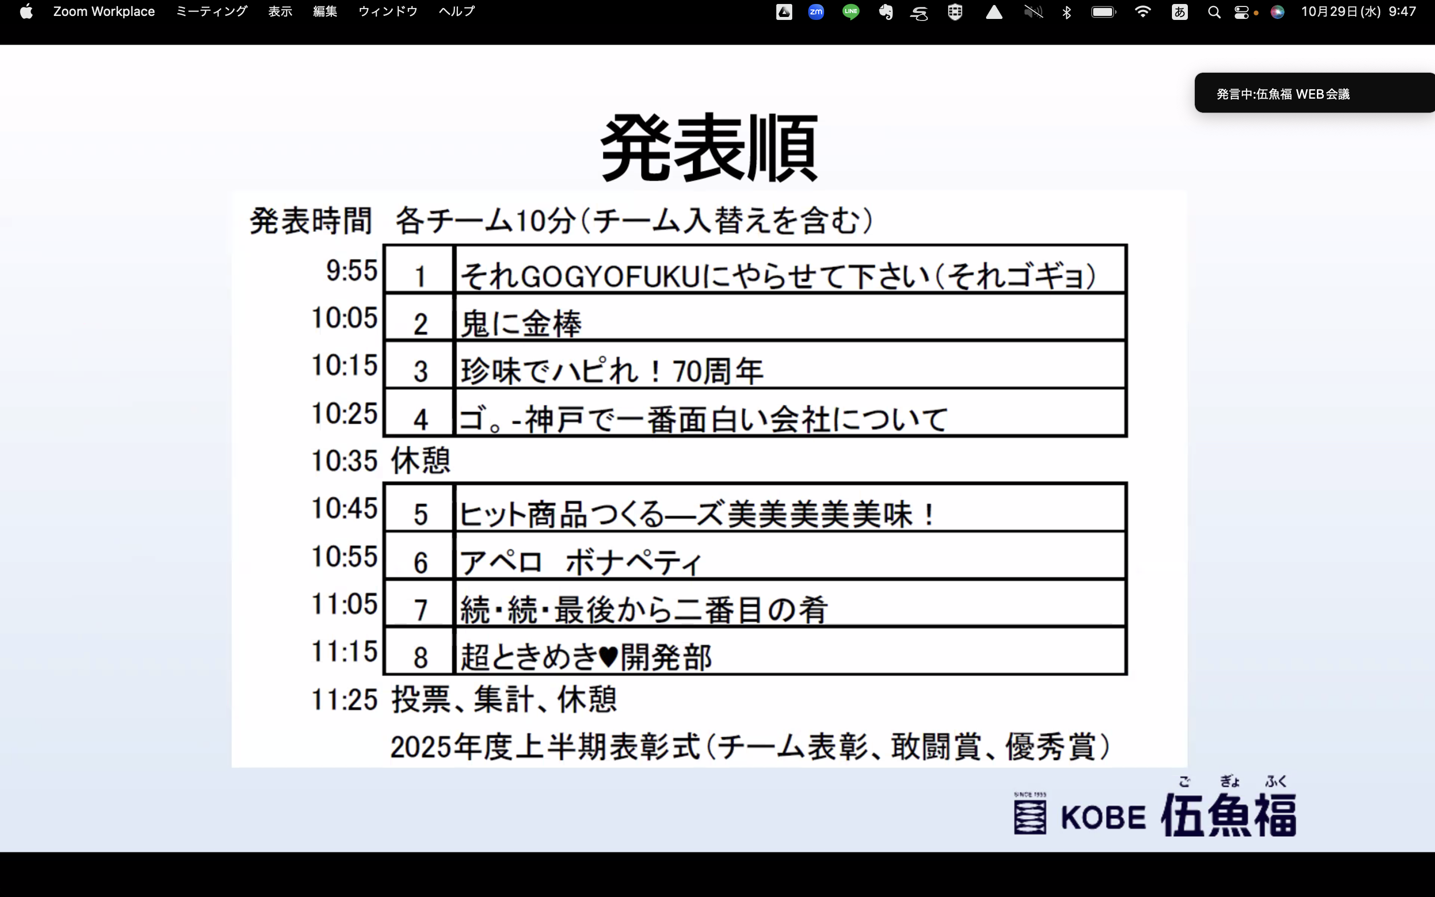Toggle the muted sound volume icon
Viewport: 1435px width, 897px height.
pyautogui.click(x=1033, y=12)
